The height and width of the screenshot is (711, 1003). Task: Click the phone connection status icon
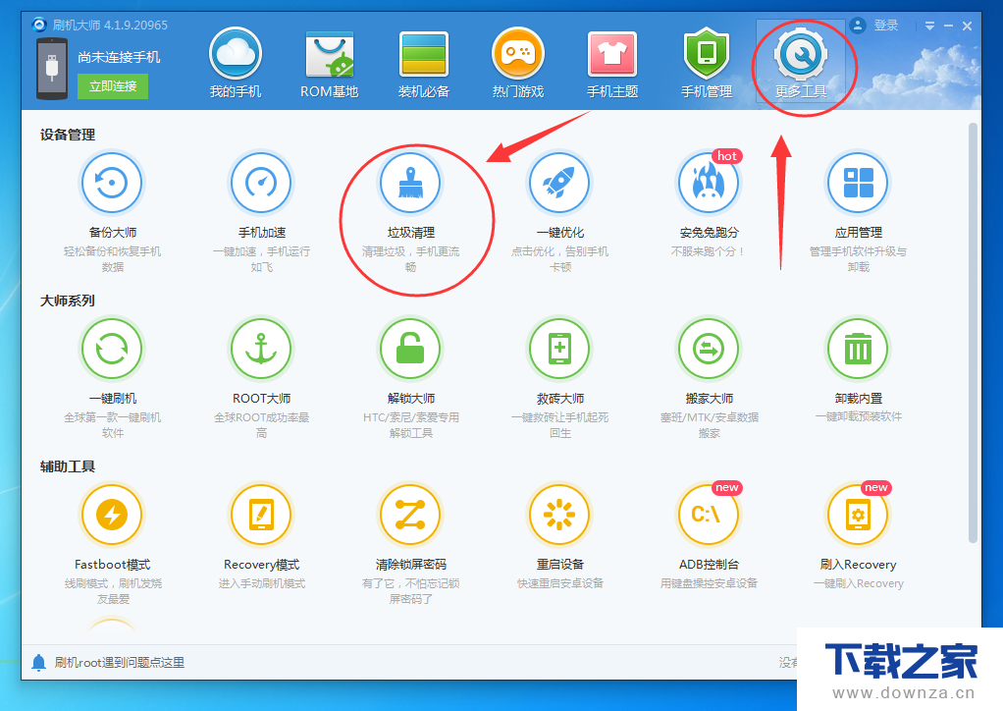tap(52, 69)
